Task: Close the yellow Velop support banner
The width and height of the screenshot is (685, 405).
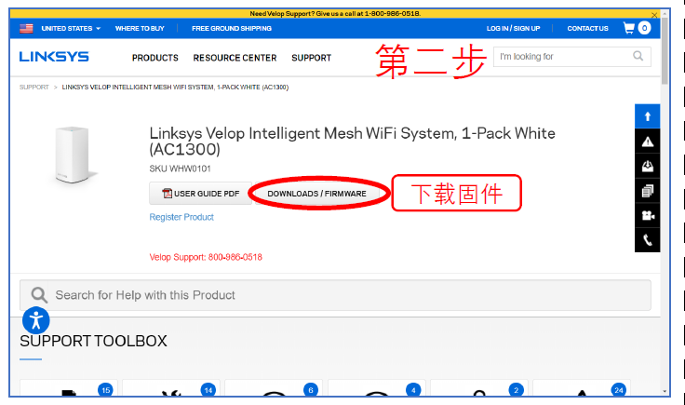Action: (654, 15)
